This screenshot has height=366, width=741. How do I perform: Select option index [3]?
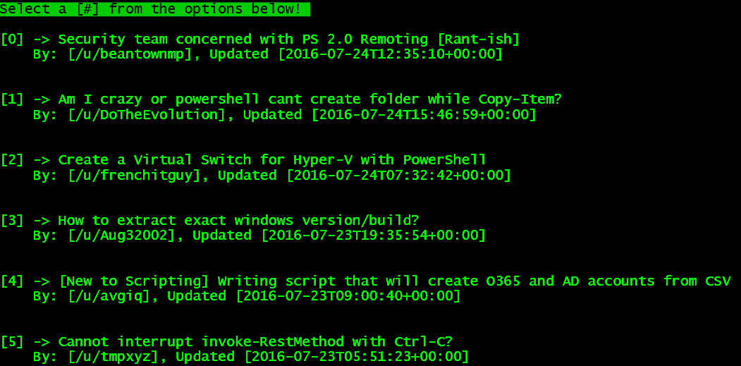click(x=13, y=221)
